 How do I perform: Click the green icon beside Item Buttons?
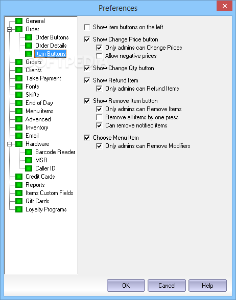[x=29, y=54]
